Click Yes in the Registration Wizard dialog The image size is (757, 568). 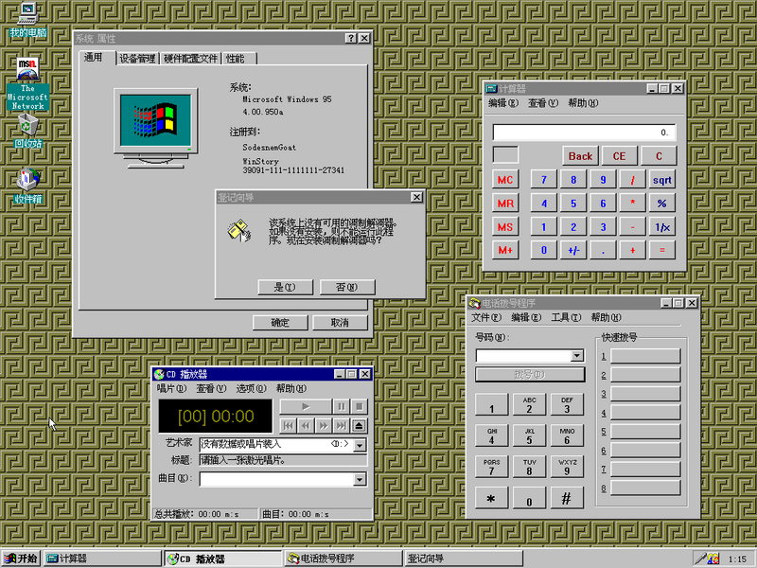[x=286, y=287]
